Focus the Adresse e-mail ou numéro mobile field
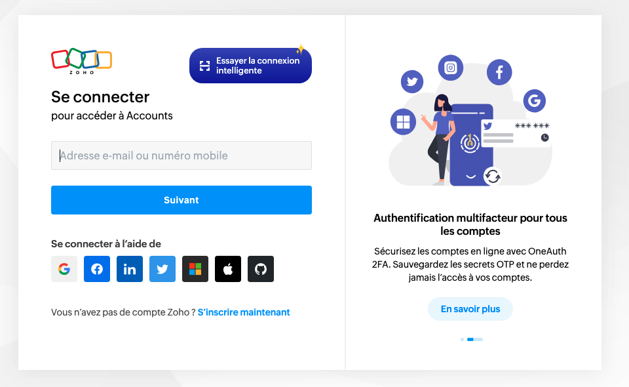This screenshot has width=629, height=387. [x=181, y=155]
